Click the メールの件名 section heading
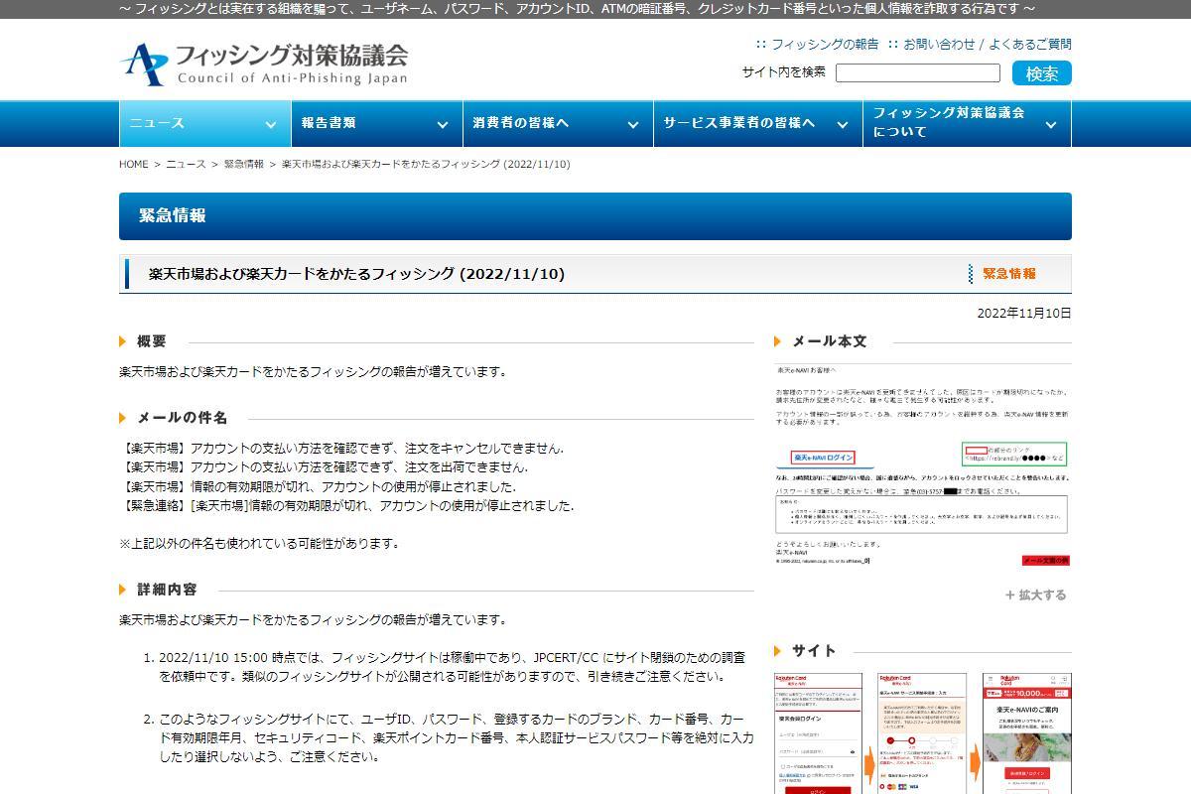 182,418
